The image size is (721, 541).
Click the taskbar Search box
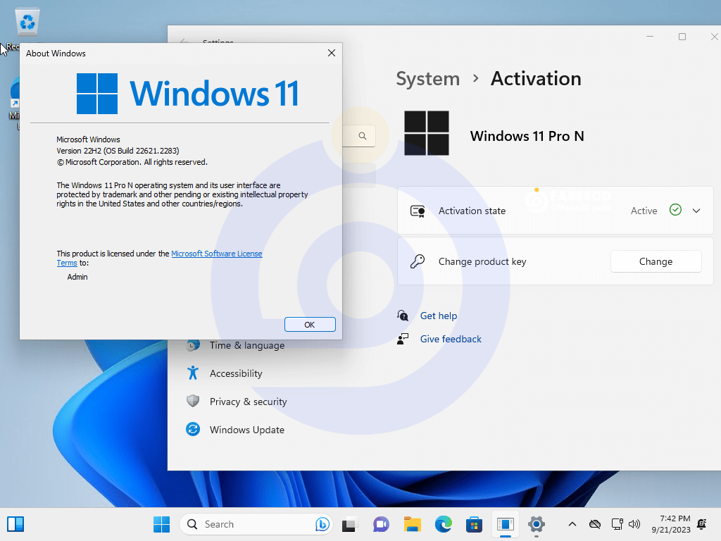point(256,524)
